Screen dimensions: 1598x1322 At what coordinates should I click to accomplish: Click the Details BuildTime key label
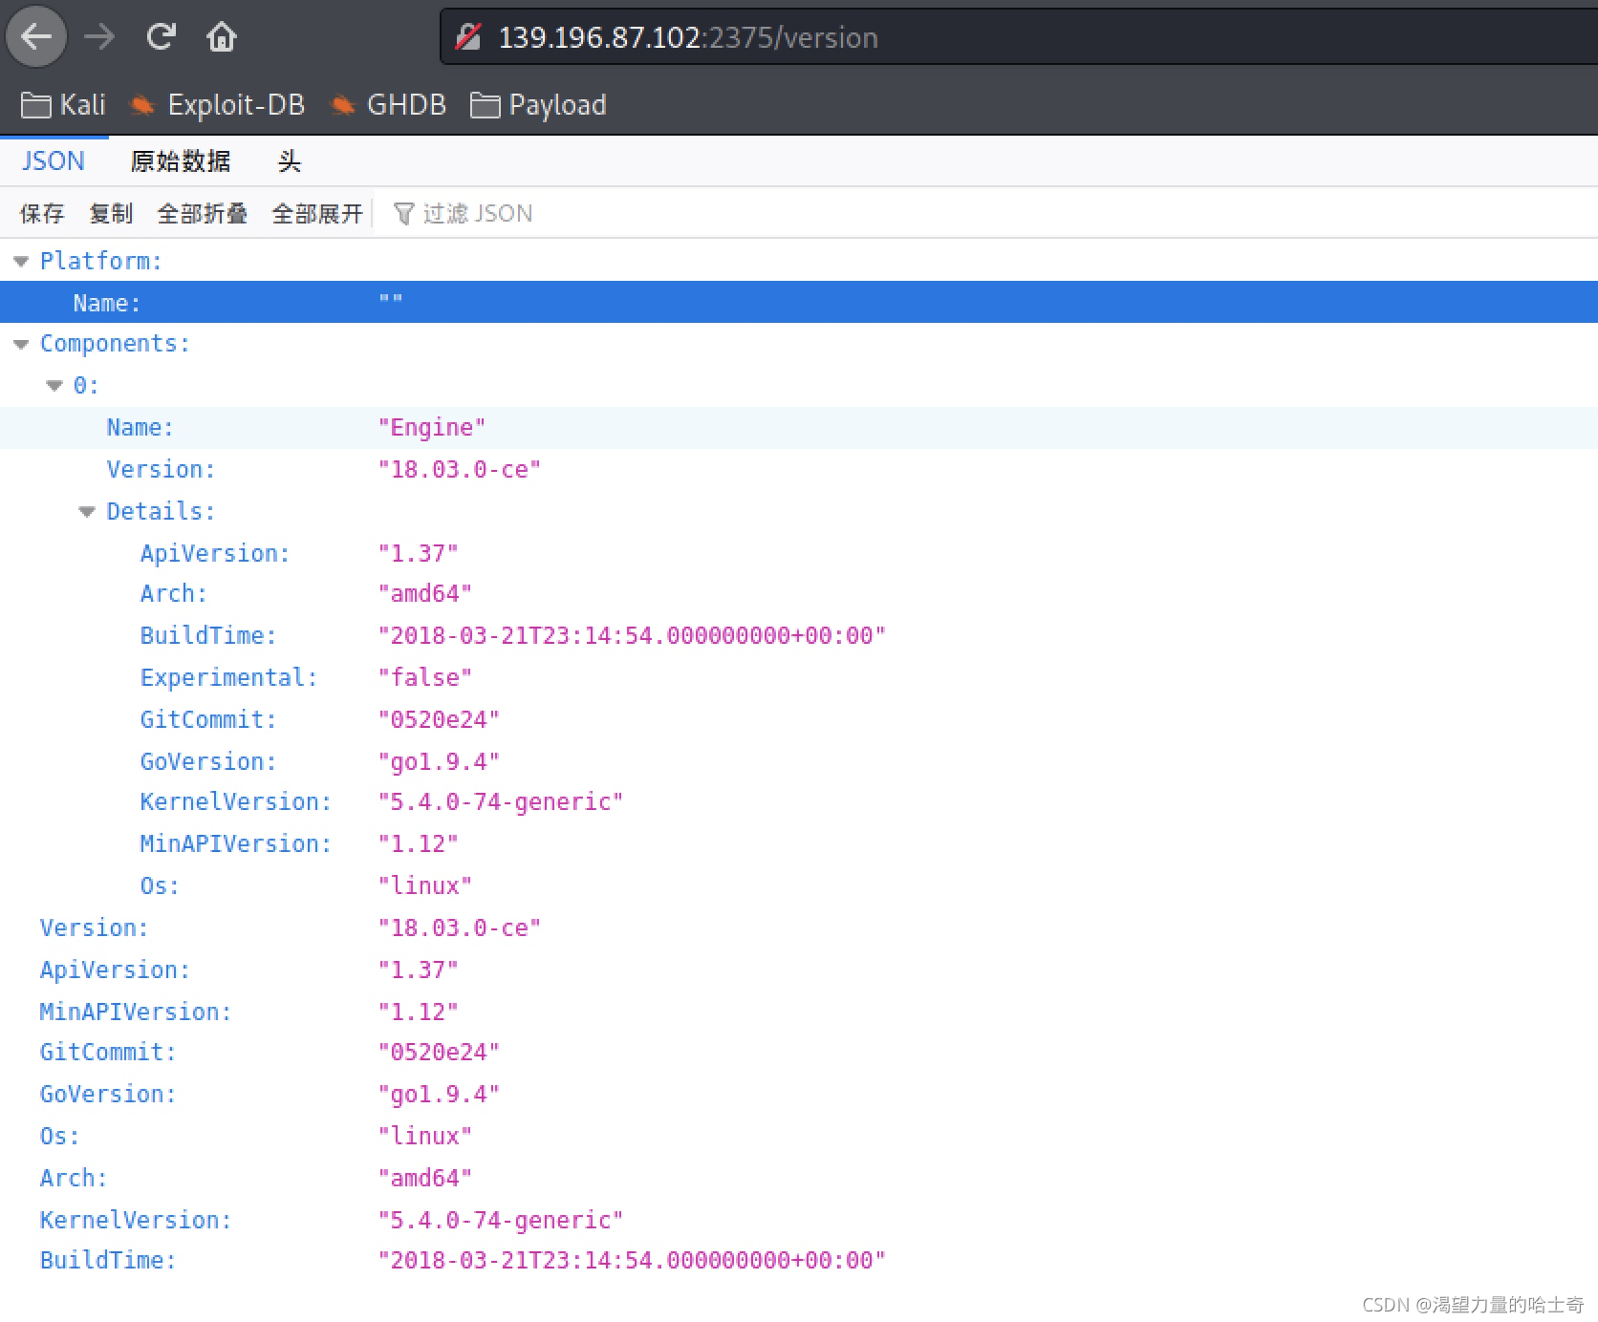pyautogui.click(x=208, y=635)
